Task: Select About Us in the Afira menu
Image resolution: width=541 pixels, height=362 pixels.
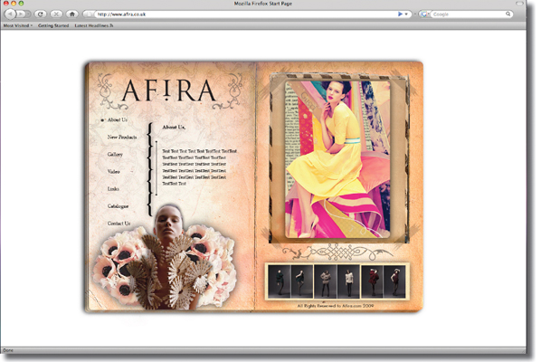Action: [x=118, y=119]
